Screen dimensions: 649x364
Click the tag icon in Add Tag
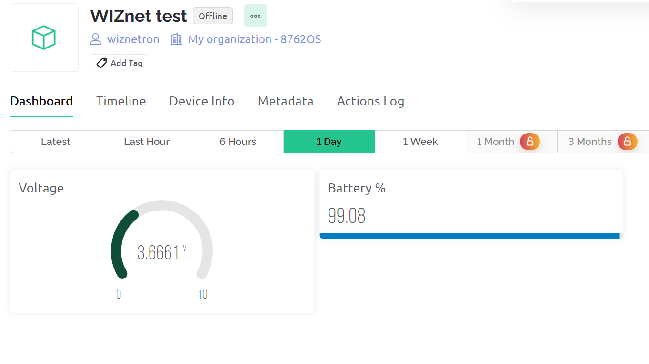(101, 63)
